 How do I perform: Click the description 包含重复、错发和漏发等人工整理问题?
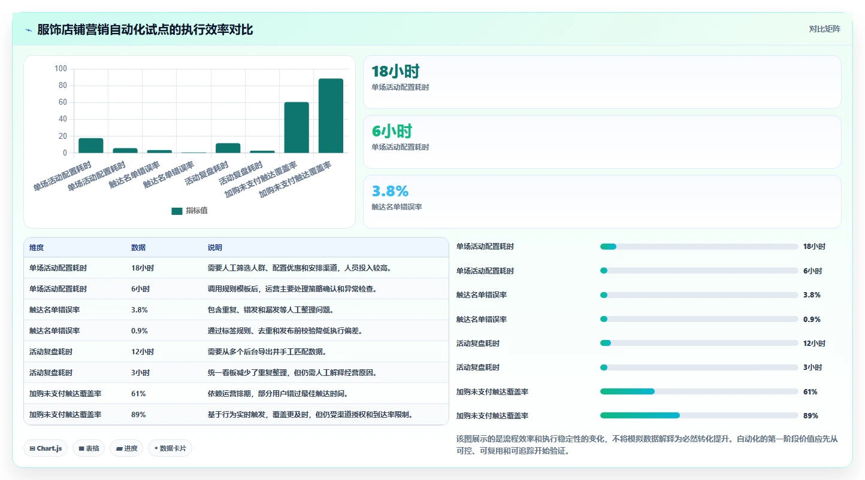point(271,310)
